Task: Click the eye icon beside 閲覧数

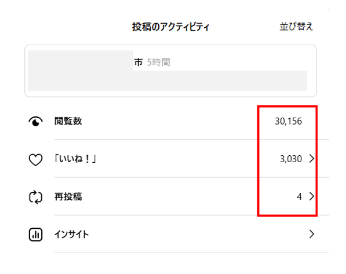Action: click(35, 121)
